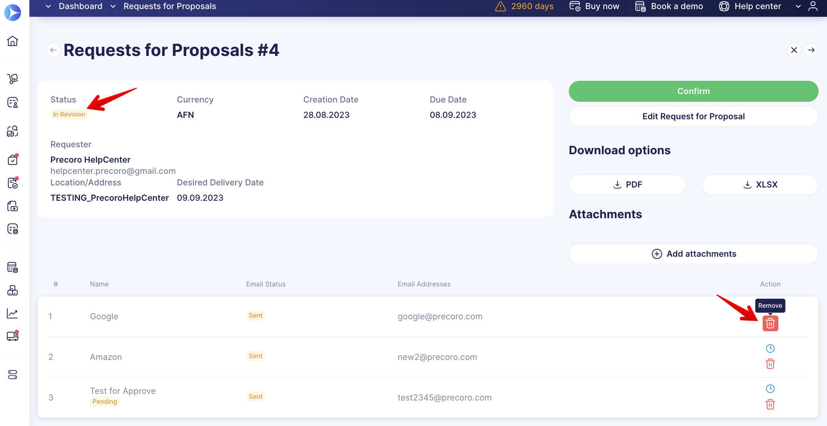This screenshot has height=426, width=827.
Task: Go to next request arrow icon
Action: (x=811, y=50)
